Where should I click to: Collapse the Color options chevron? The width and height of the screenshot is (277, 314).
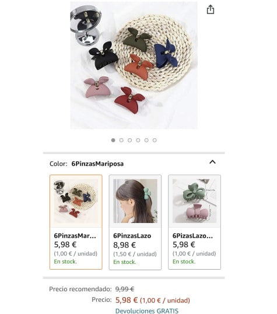(x=212, y=162)
